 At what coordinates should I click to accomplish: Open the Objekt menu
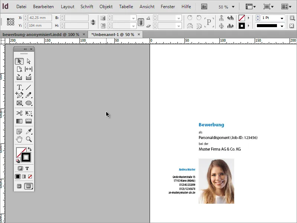pos(106,7)
